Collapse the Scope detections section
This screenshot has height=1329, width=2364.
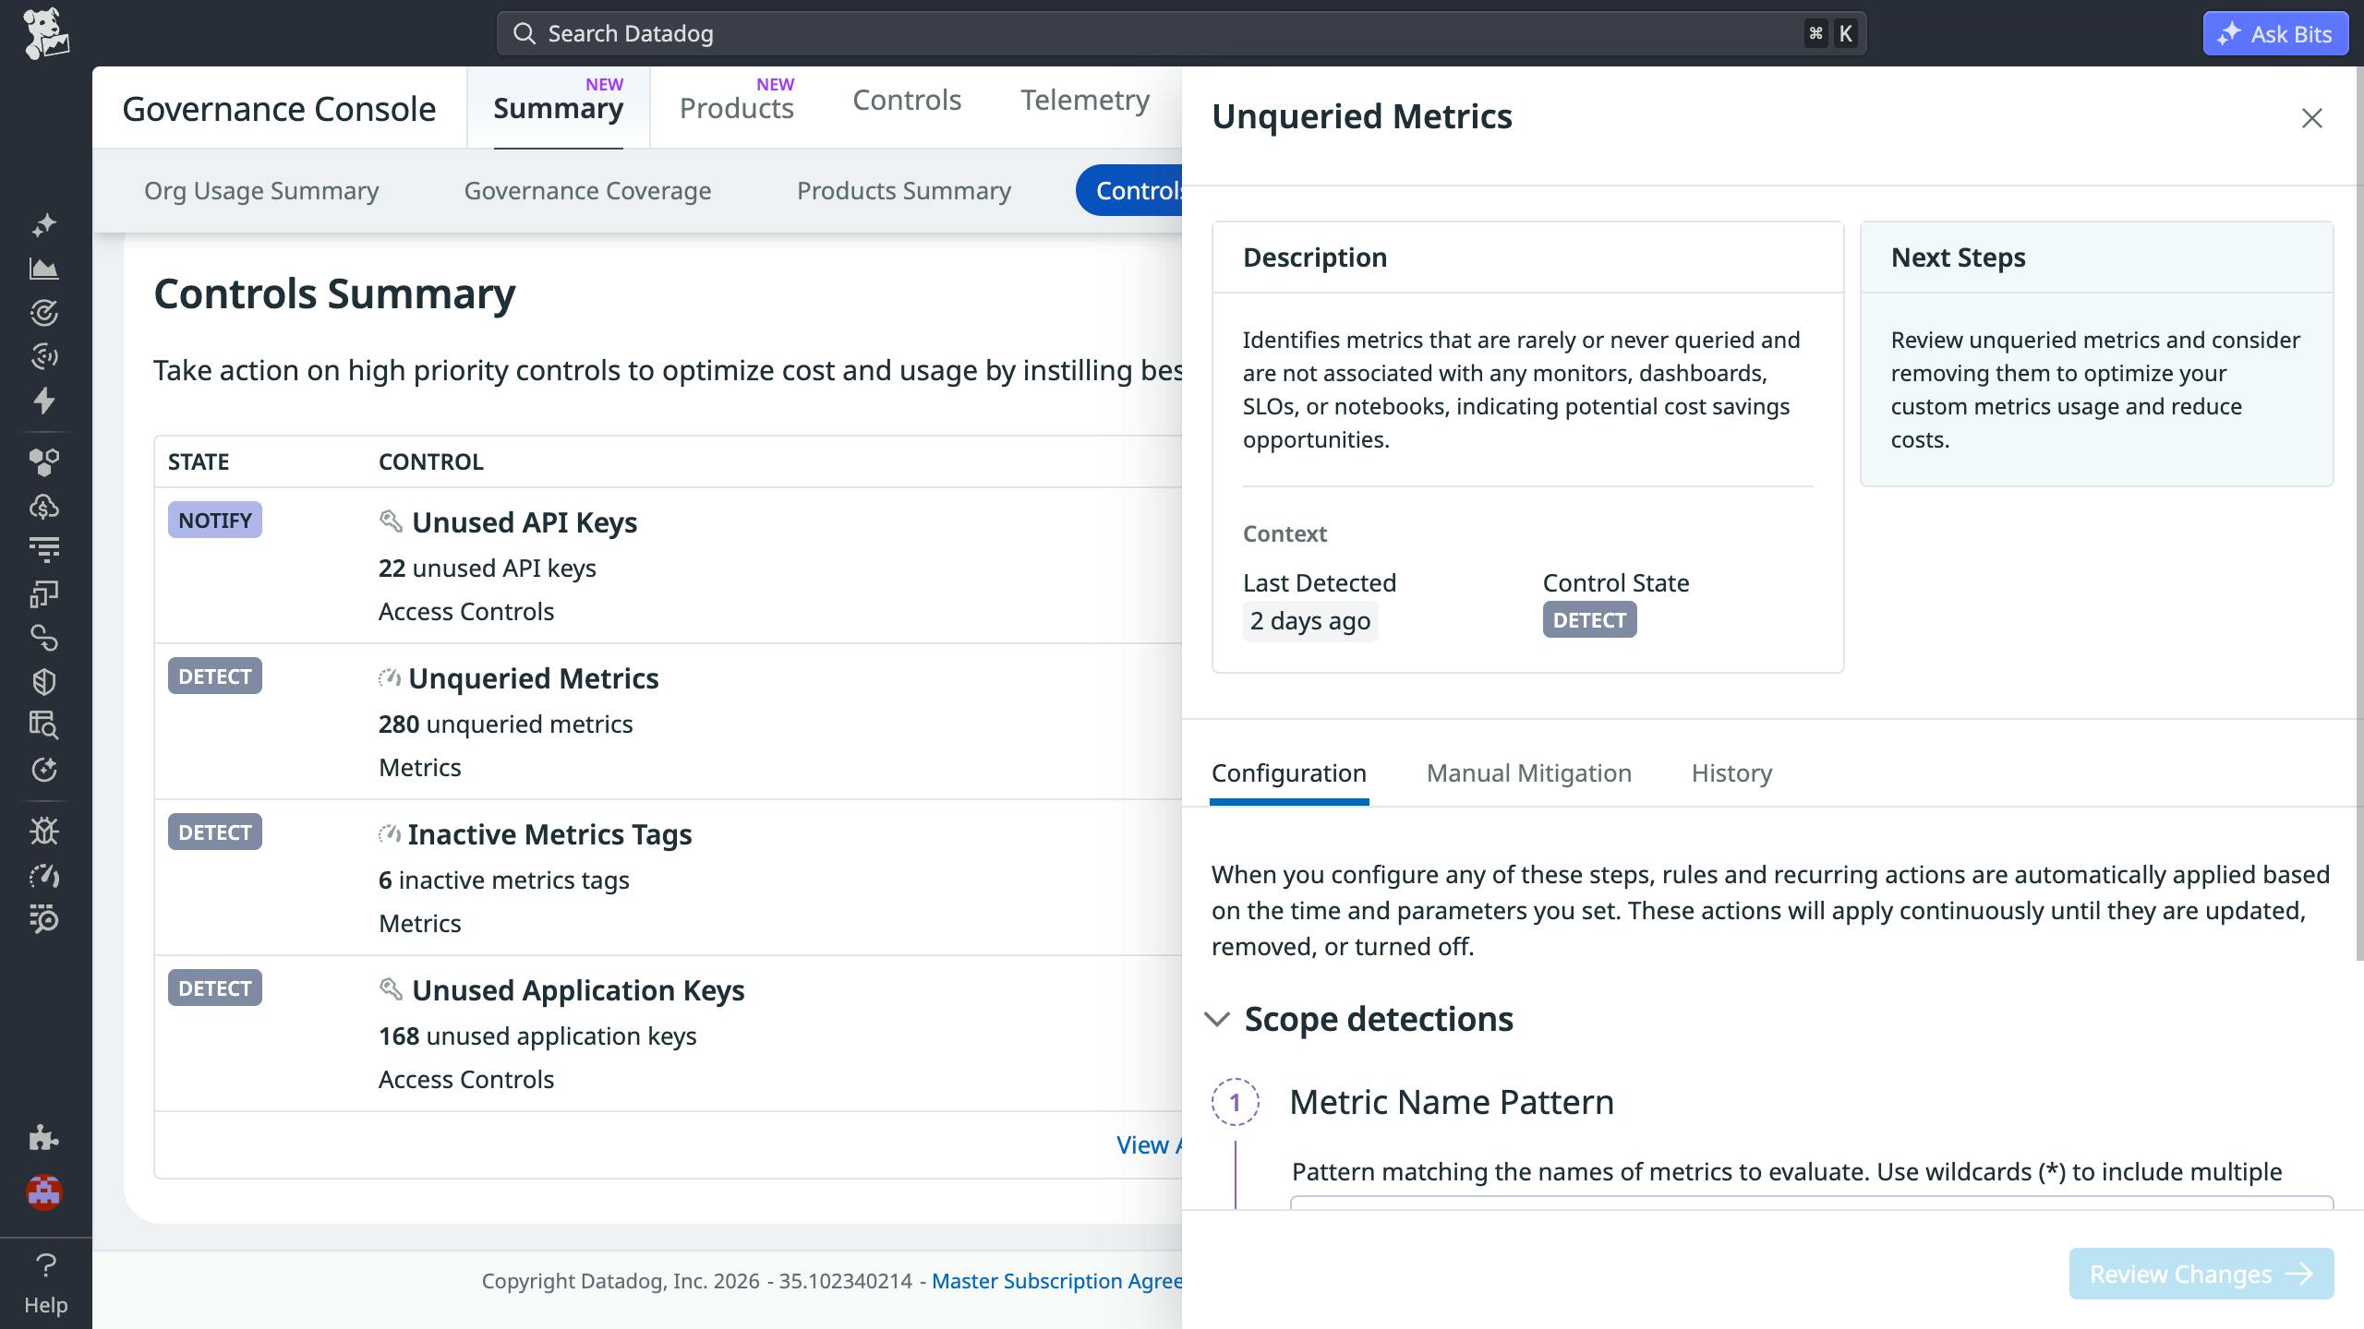point(1217,1020)
